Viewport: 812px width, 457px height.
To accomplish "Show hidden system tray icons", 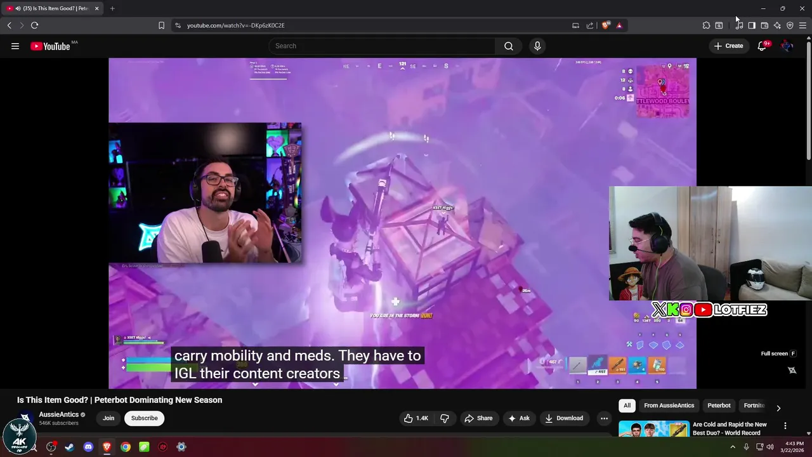I will pos(733,447).
